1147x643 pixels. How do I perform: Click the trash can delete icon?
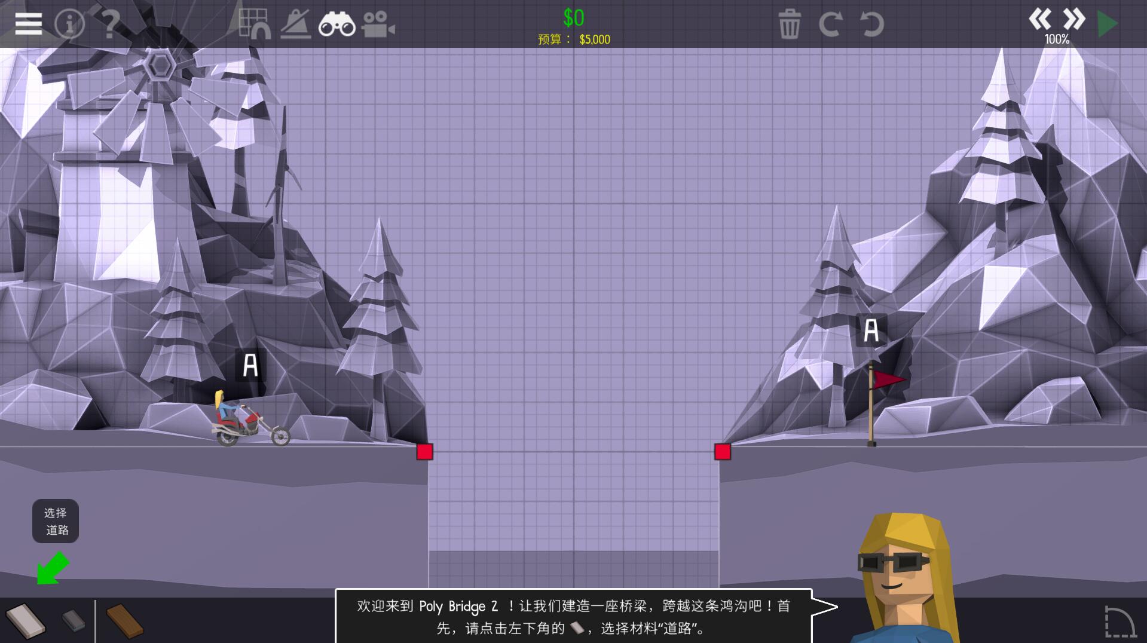789,25
